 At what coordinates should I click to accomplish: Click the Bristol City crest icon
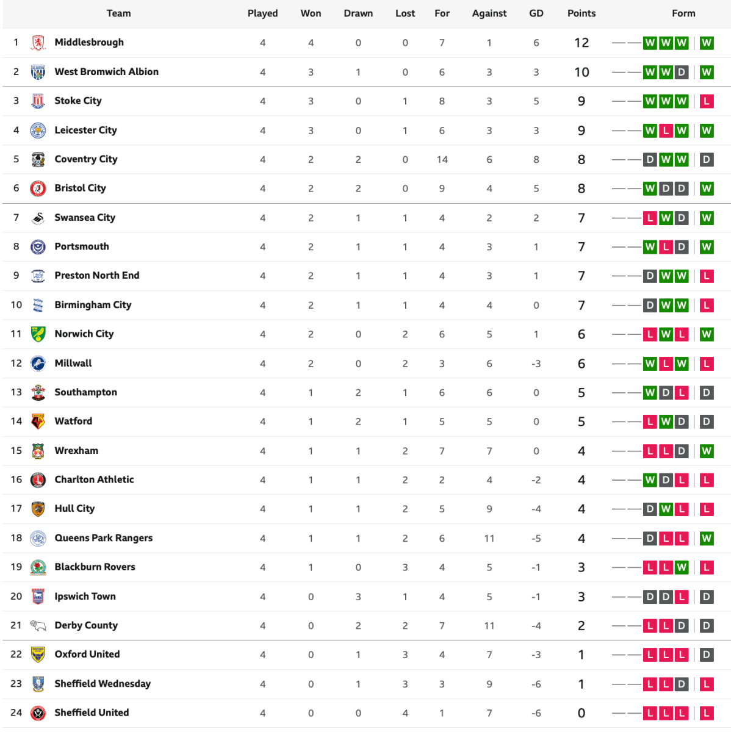pyautogui.click(x=38, y=188)
